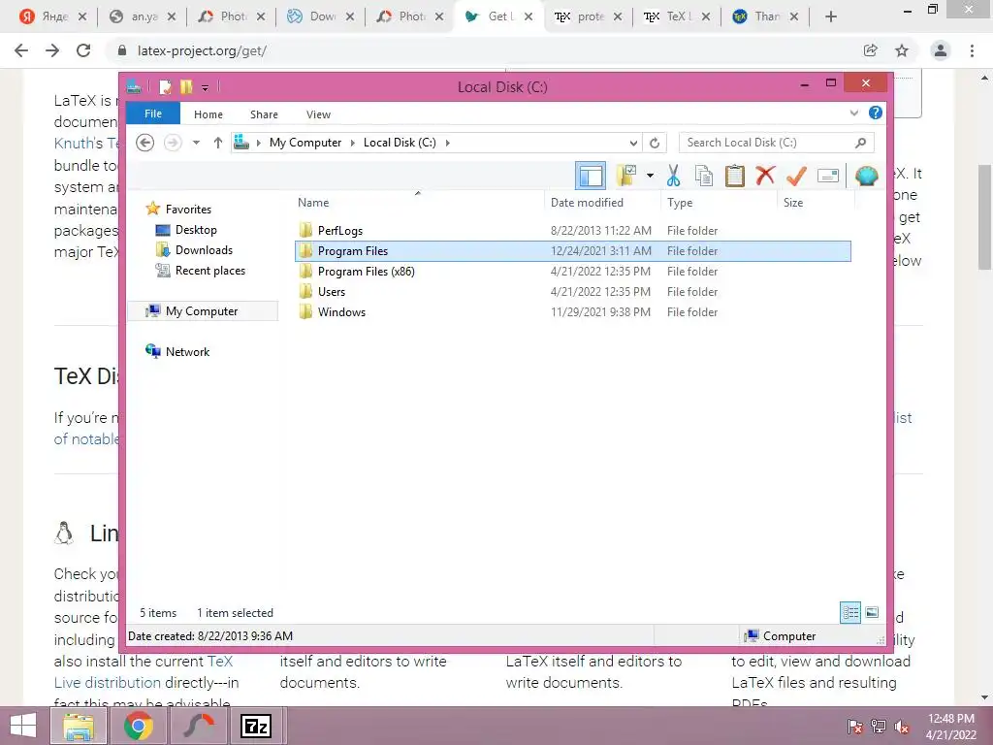
Task: Open the dropdown arrow beside folder options icon
Action: click(x=650, y=176)
